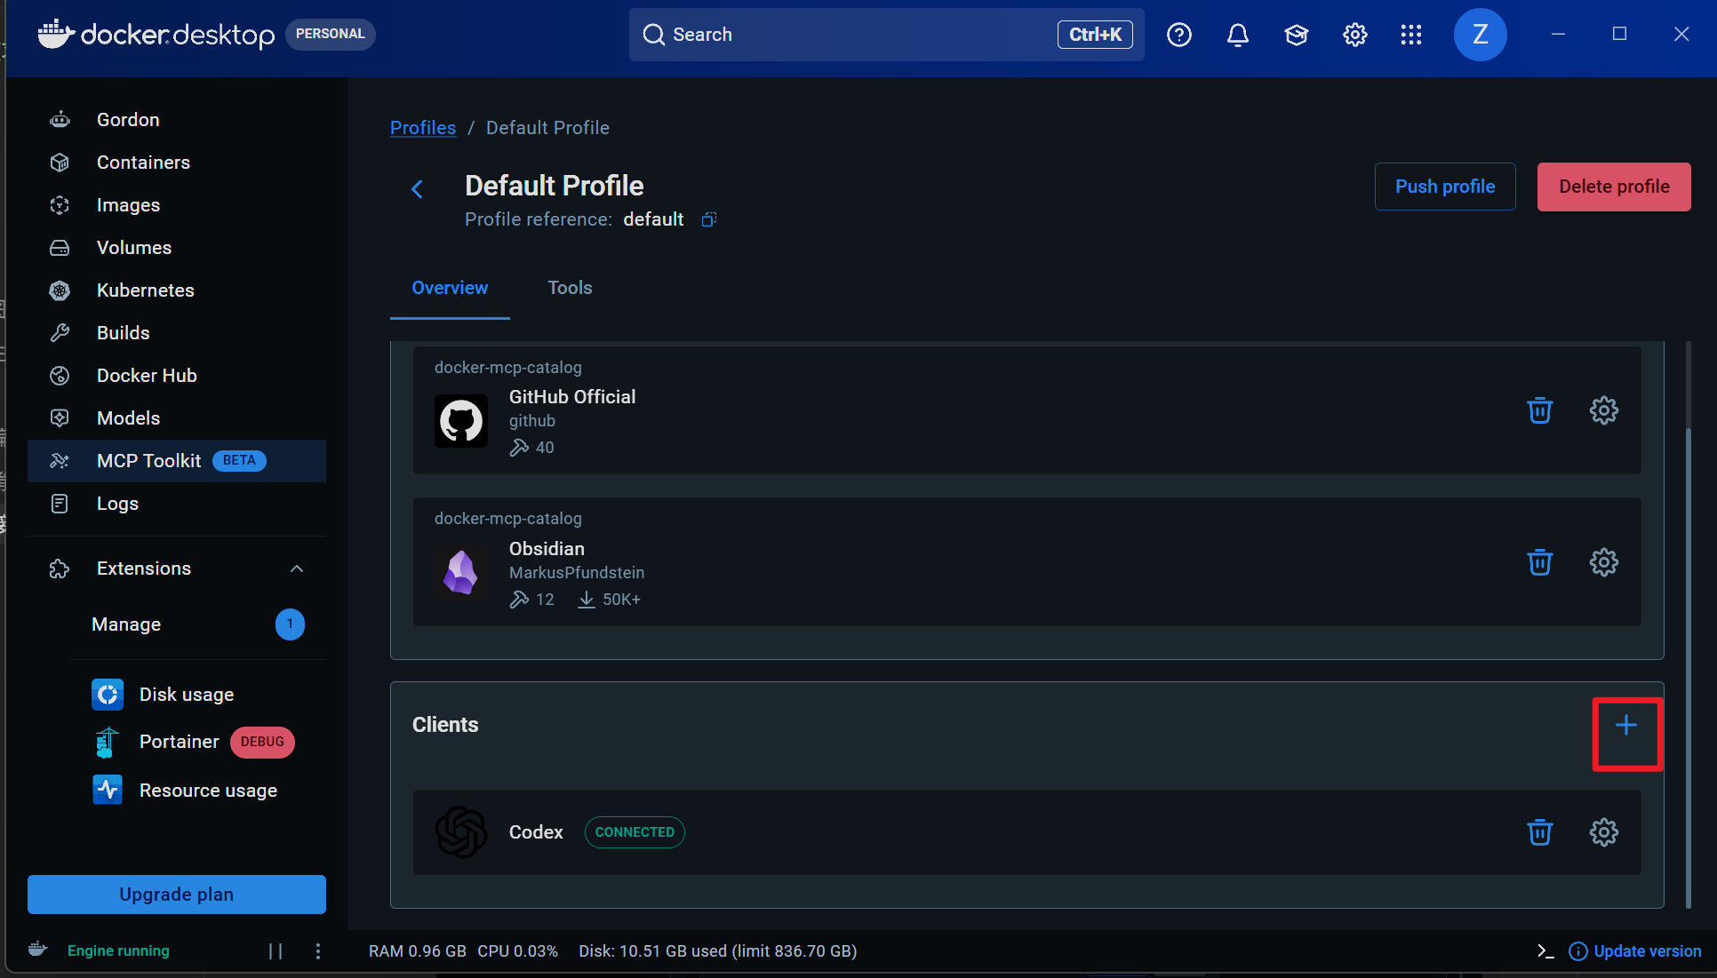The height and width of the screenshot is (978, 1717).
Task: Collapse the Extensions section
Action: [297, 569]
